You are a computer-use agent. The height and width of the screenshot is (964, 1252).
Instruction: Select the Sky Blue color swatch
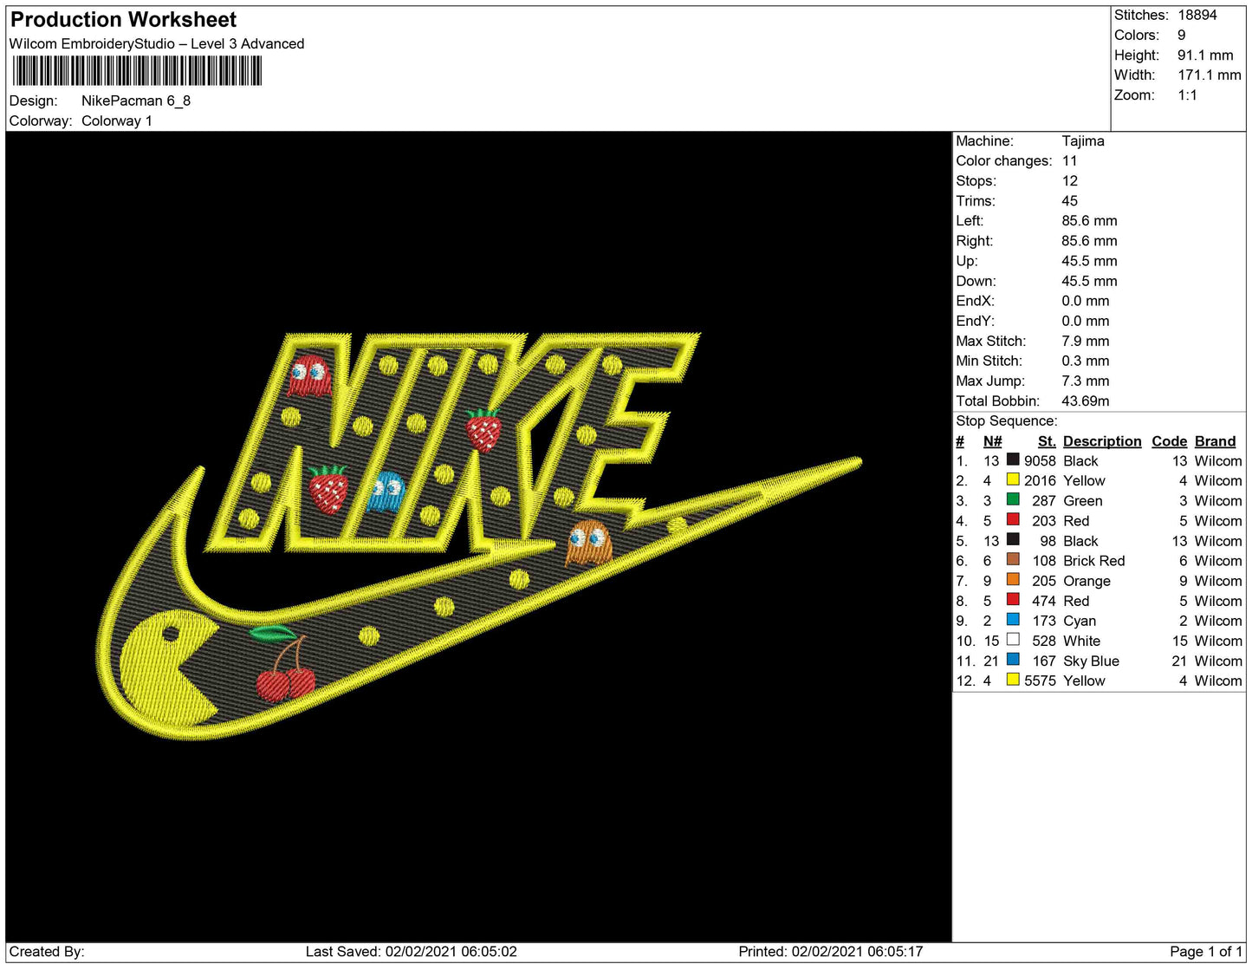click(x=1013, y=659)
